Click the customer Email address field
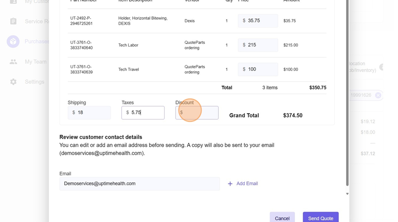Screen dimensions: 398x222 pos(139,184)
